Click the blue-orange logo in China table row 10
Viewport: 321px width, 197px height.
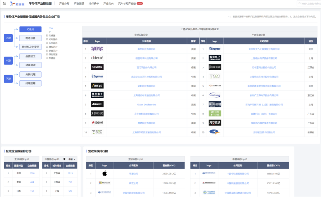[215, 132]
